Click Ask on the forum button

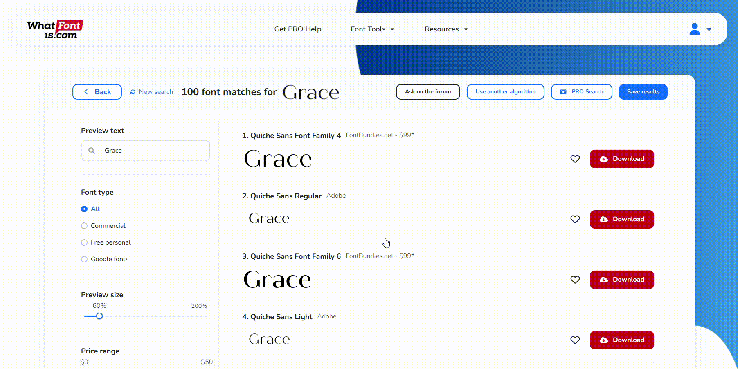[428, 92]
